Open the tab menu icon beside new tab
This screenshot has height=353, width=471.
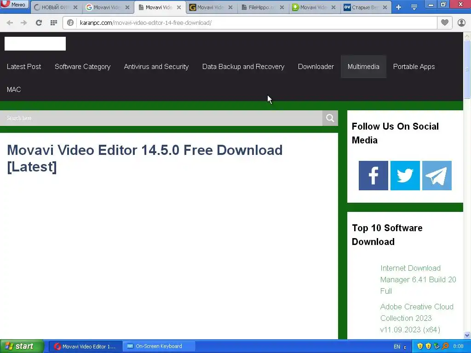click(414, 7)
